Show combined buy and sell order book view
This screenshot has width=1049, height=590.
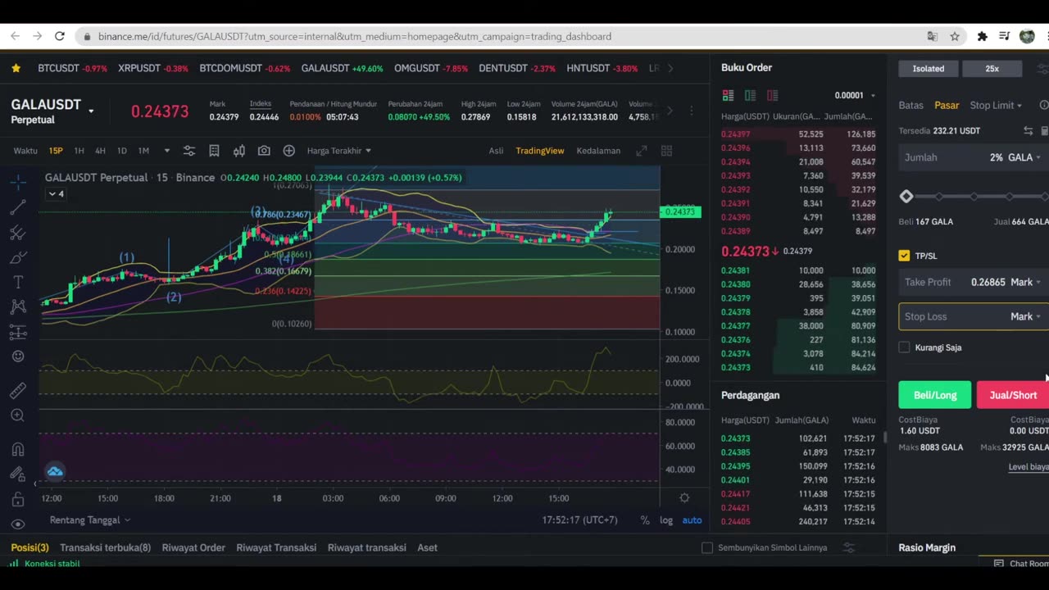click(x=727, y=95)
